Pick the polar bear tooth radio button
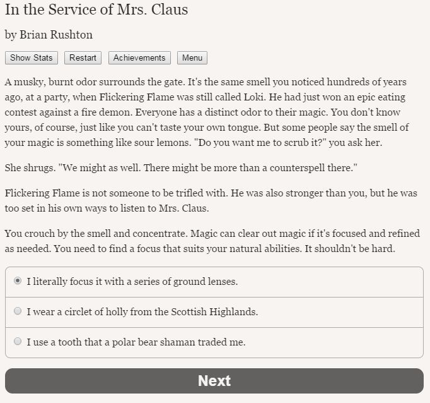The width and height of the screenshot is (430, 403). click(18, 341)
